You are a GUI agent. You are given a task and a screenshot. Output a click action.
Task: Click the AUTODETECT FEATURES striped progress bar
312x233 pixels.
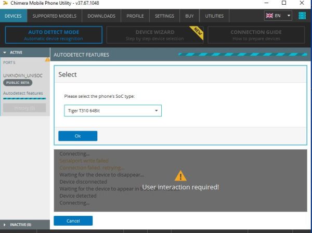point(243,54)
